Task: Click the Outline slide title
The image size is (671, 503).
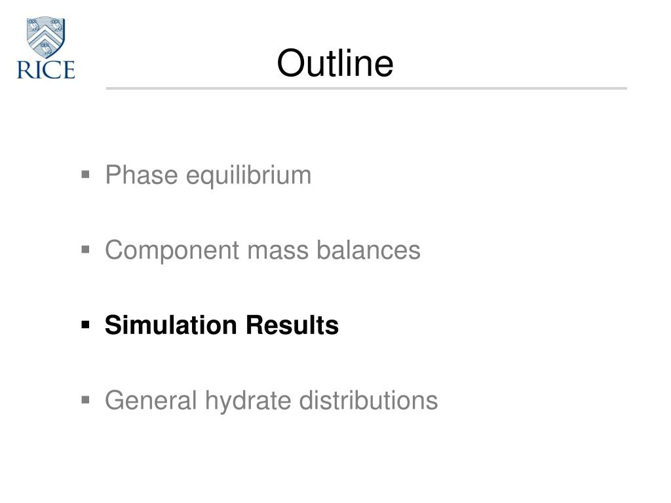Action: (x=335, y=63)
